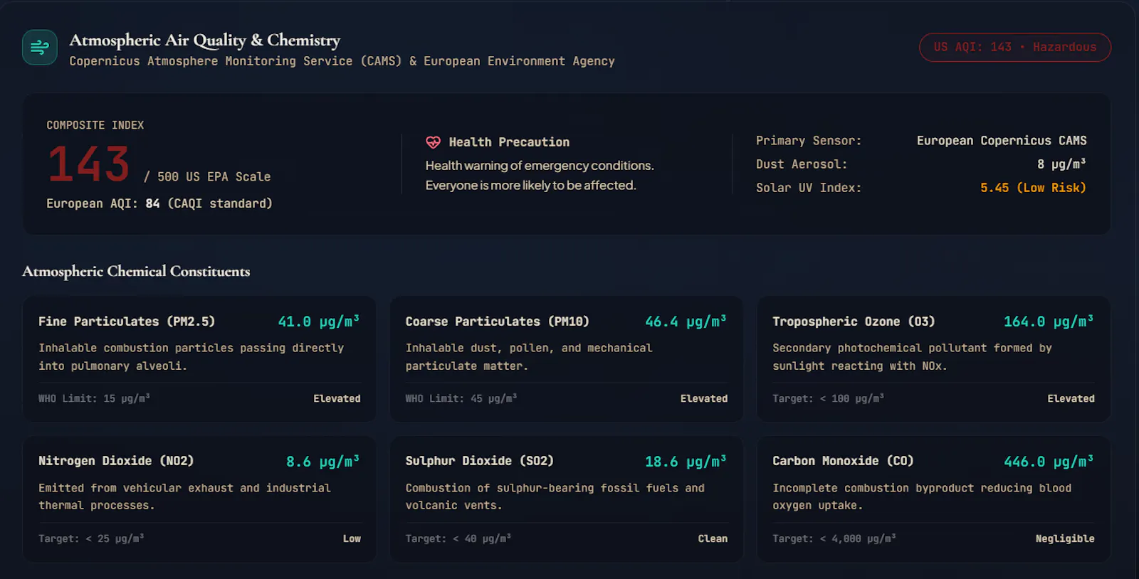
Task: Select the Nitrogen Dioxide (NO2) card title
Action: coord(116,461)
